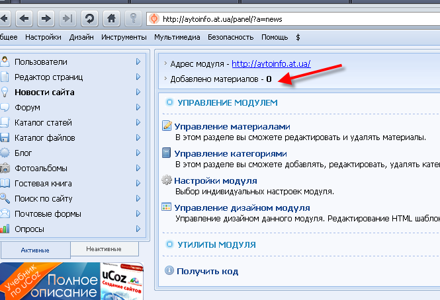Click the pencil icon for Управление материалами
Image resolution: width=440 pixels, height=300 pixels.
pyautogui.click(x=167, y=126)
